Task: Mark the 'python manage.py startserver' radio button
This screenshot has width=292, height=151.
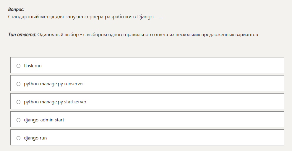Action: click(18, 102)
